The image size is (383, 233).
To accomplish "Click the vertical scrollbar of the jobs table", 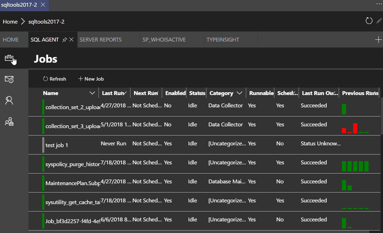I will (381, 116).
